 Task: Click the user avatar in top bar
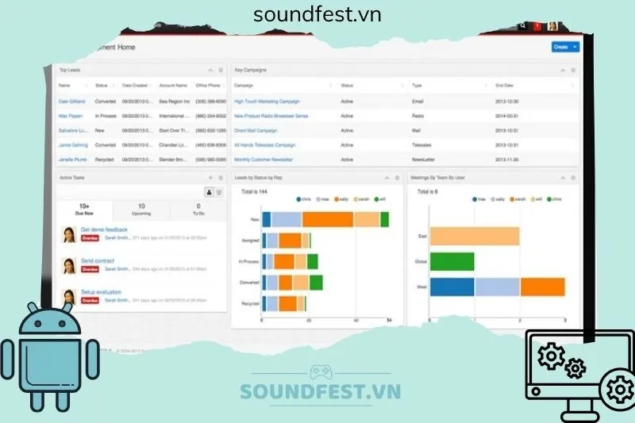[552, 27]
